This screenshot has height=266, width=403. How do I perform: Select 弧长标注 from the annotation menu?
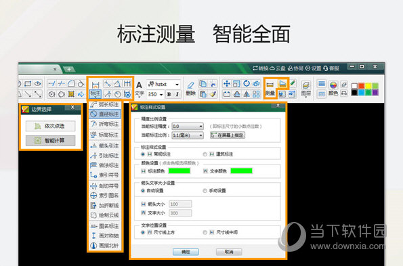[105, 104]
